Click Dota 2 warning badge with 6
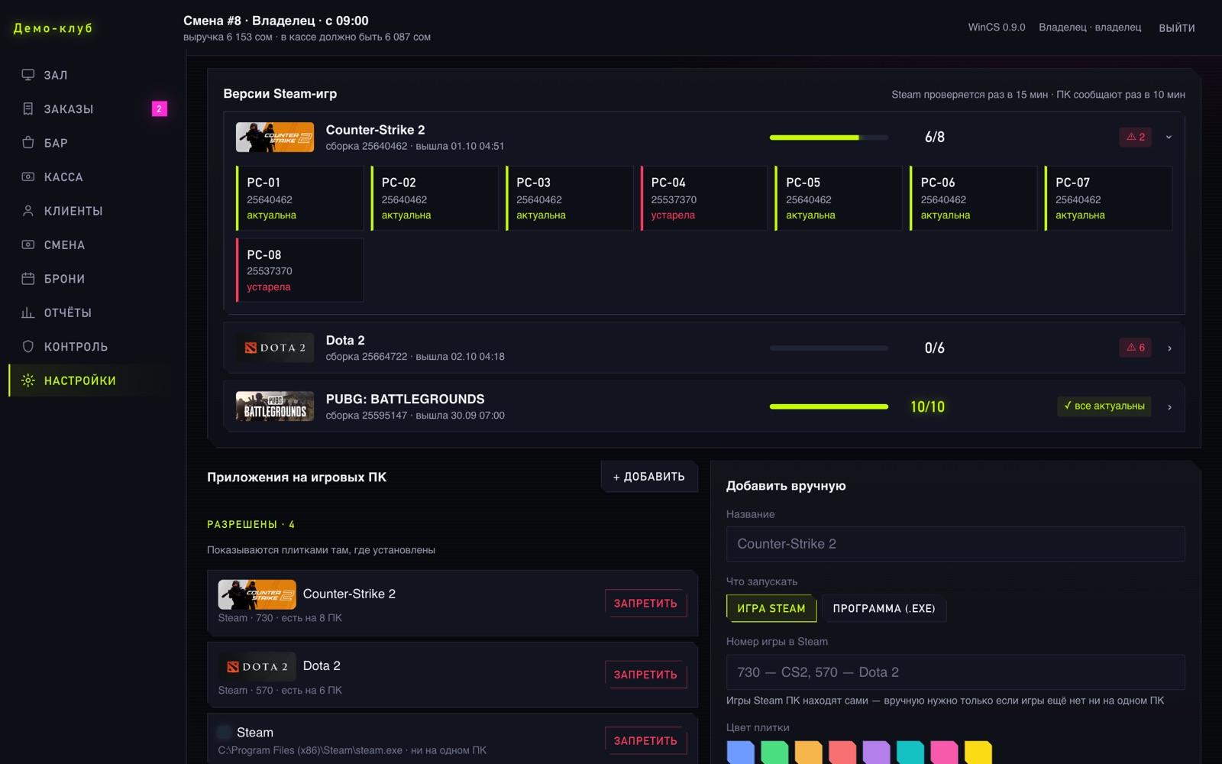The width and height of the screenshot is (1222, 764). 1135,348
